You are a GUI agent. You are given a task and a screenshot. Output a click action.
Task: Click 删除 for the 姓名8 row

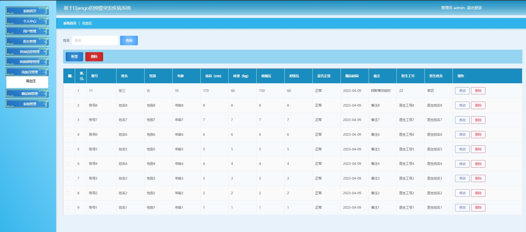point(478,105)
